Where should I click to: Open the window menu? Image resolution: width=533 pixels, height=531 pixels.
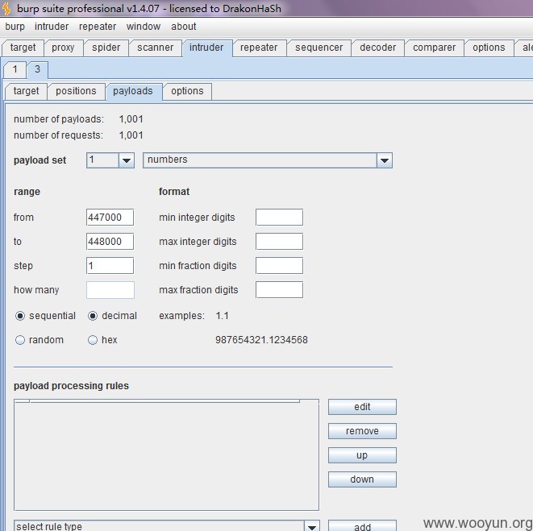tap(144, 27)
